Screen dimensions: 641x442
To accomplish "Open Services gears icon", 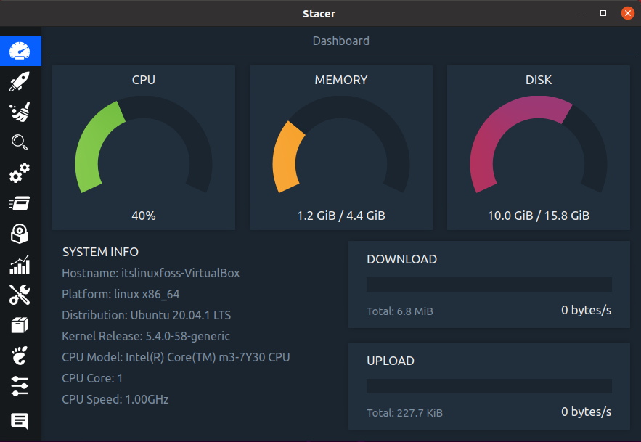I will click(20, 173).
